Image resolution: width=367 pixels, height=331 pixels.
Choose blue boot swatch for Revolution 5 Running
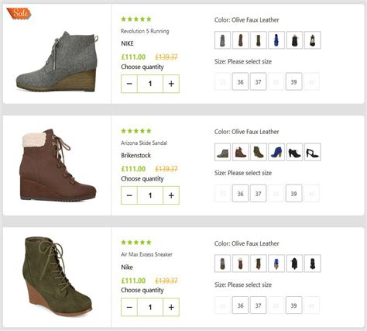pos(276,40)
